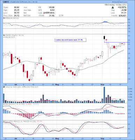
Task: Click the P/E value 59.08
Action: [51, 7]
